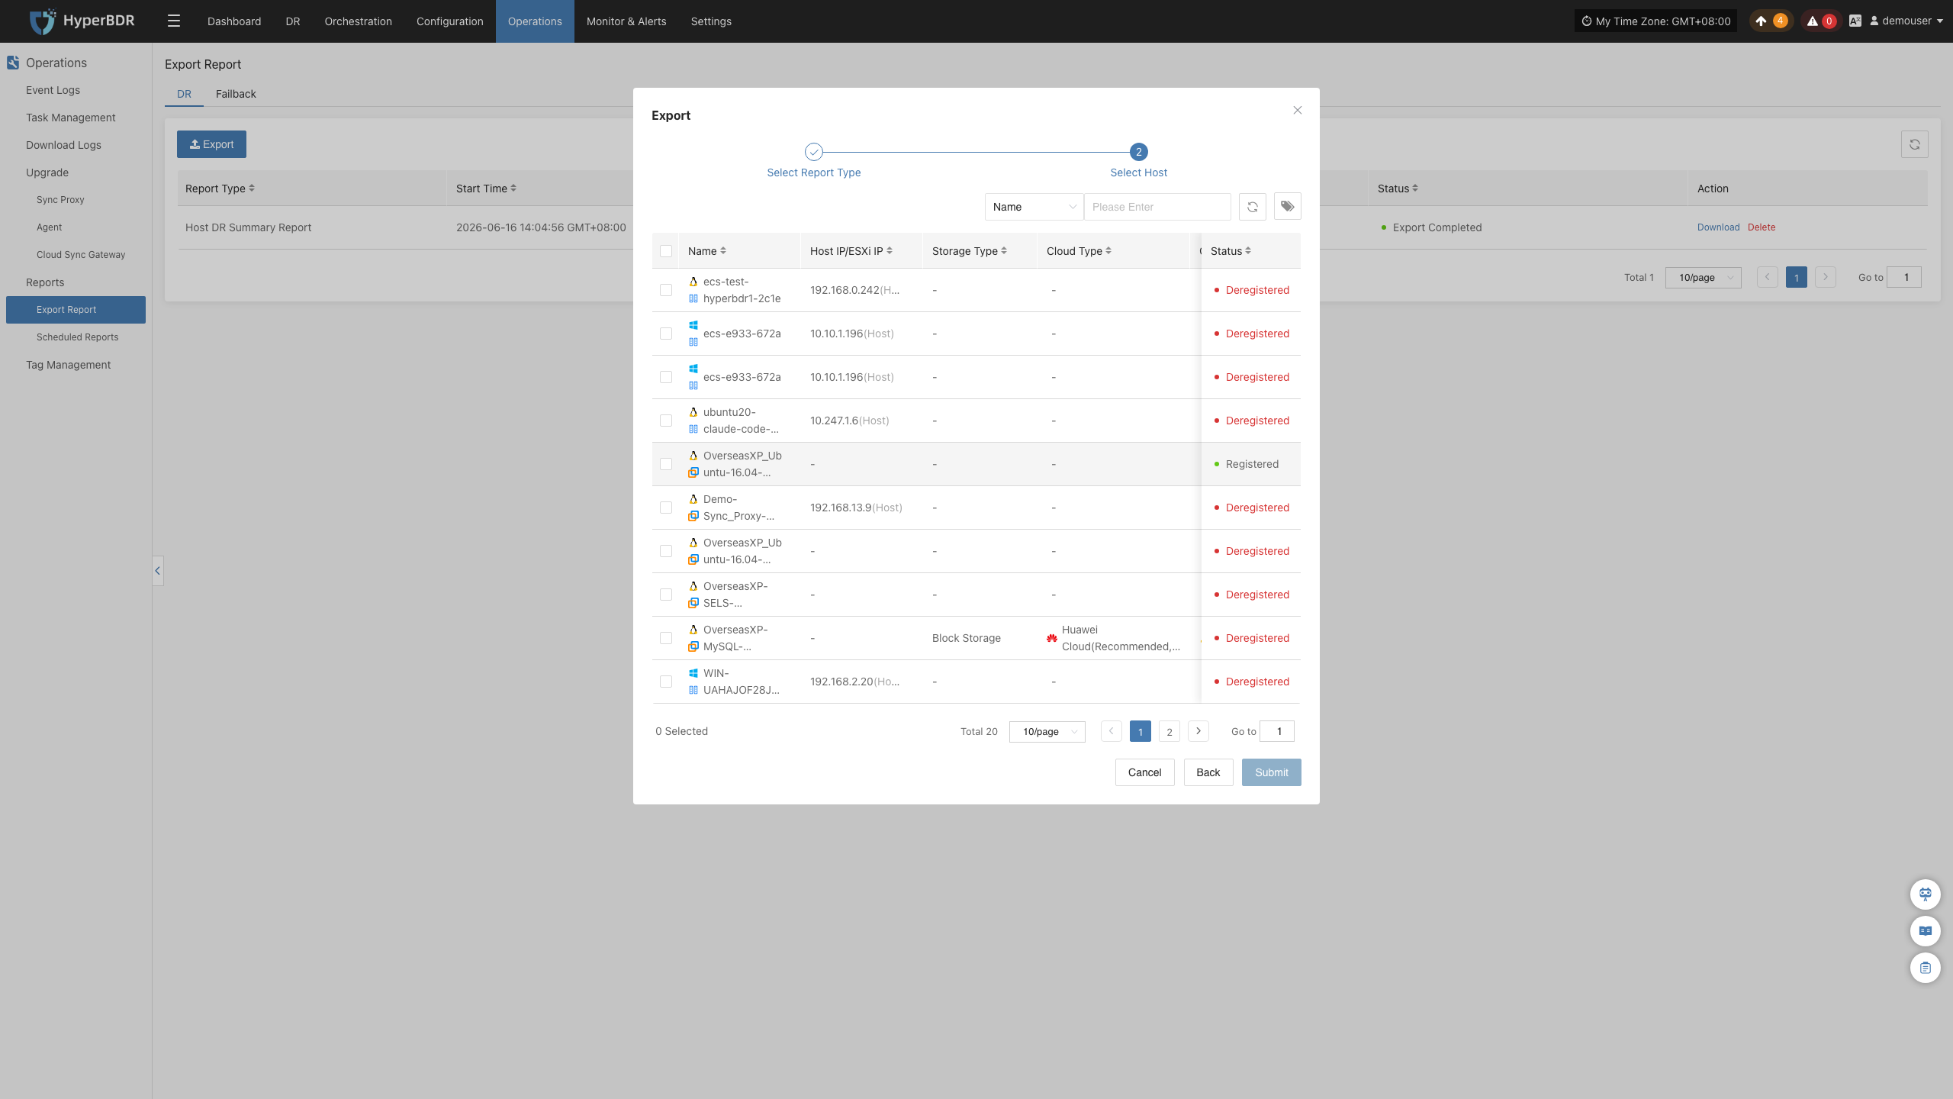Open Monitor & Alerts menu
Screen dimensions: 1953x1099
pos(626,21)
